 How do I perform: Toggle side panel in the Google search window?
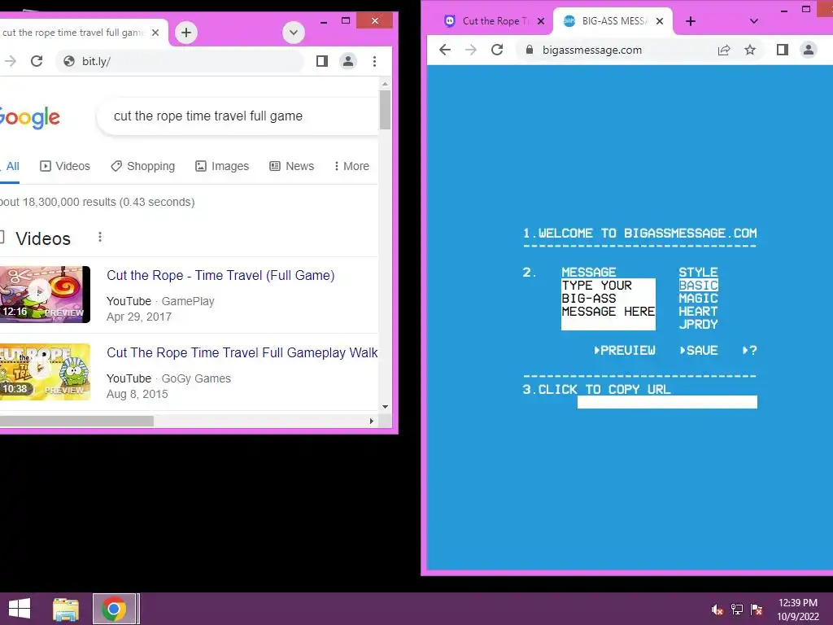coord(322,61)
